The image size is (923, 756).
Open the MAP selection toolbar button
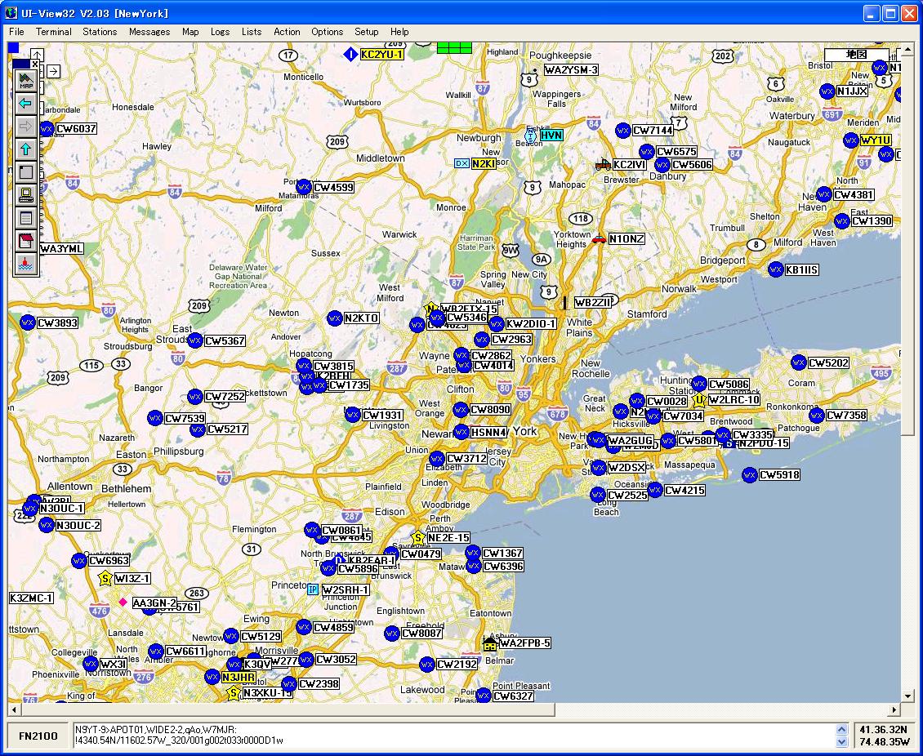pos(26,81)
